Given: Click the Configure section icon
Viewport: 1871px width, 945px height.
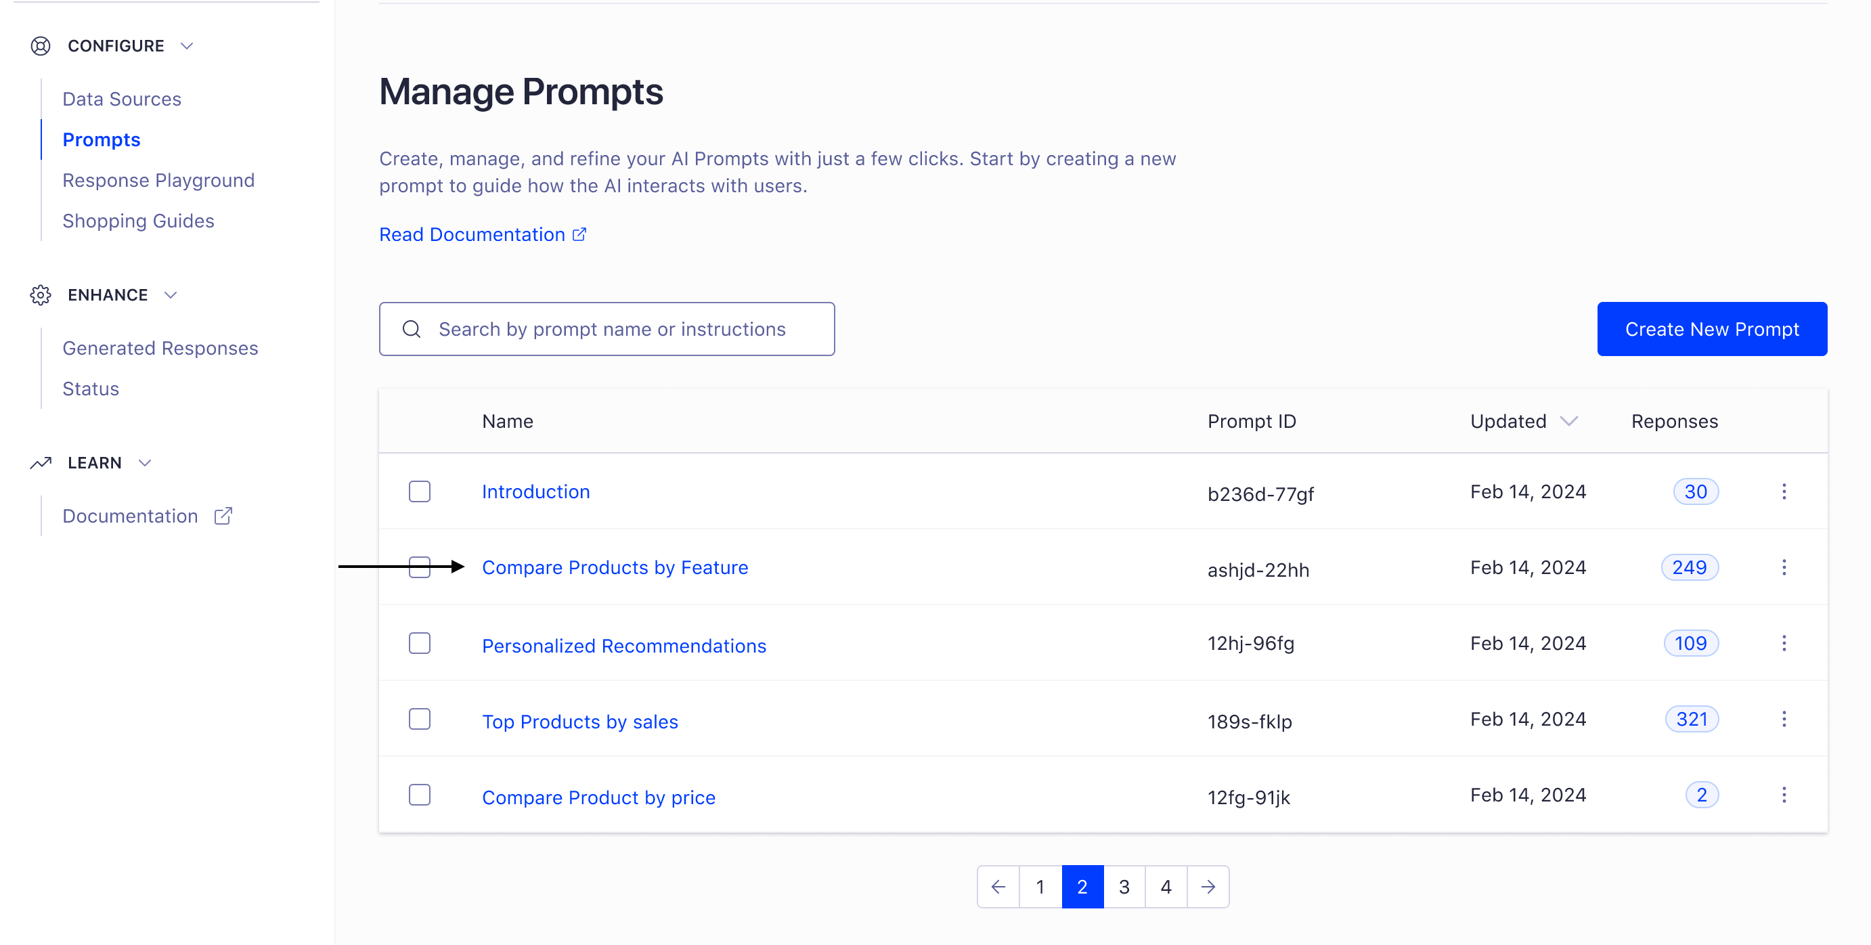Looking at the screenshot, I should 41,45.
